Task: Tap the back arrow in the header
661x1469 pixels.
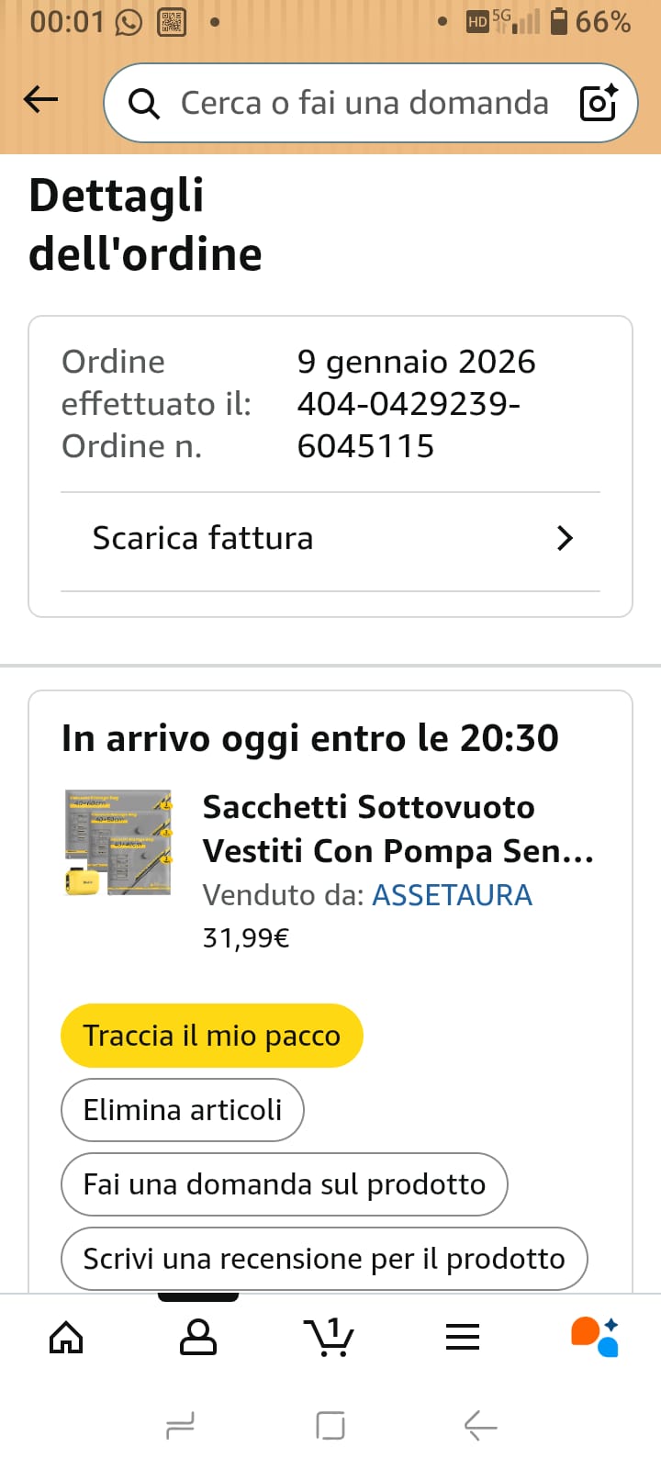Action: click(40, 99)
